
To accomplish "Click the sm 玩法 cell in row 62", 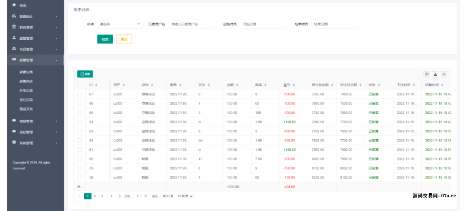I will click(x=201, y=141).
